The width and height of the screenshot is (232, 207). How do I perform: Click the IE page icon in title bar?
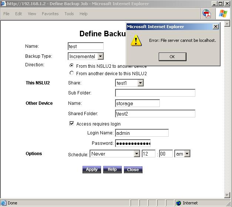click(3, 4)
